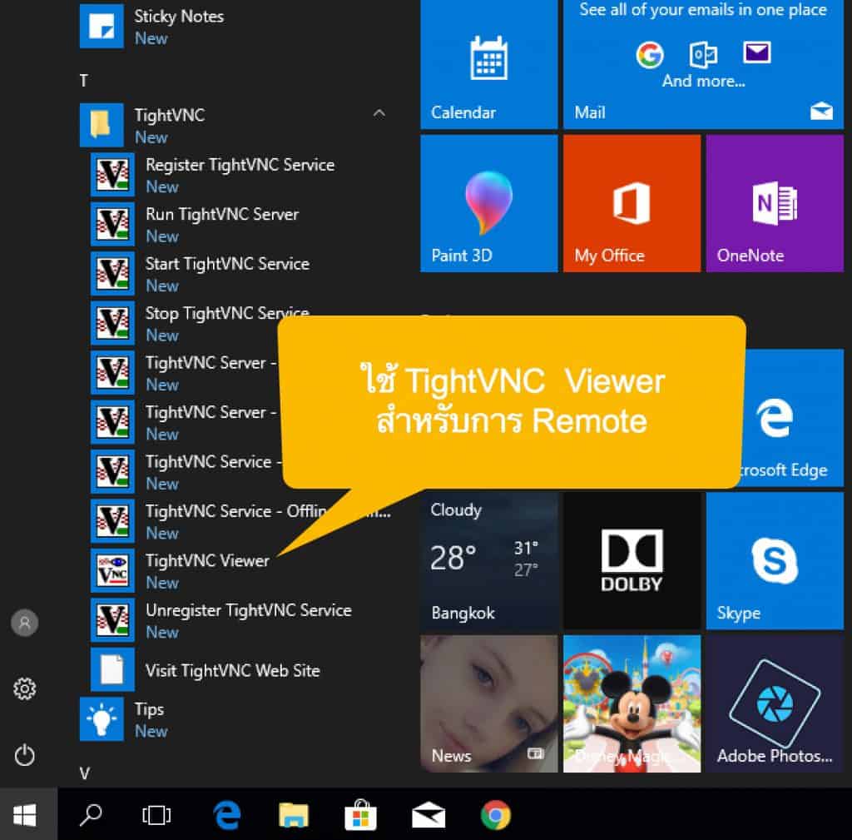The image size is (852, 840).
Task: Open the Tips app
Action: tap(150, 708)
